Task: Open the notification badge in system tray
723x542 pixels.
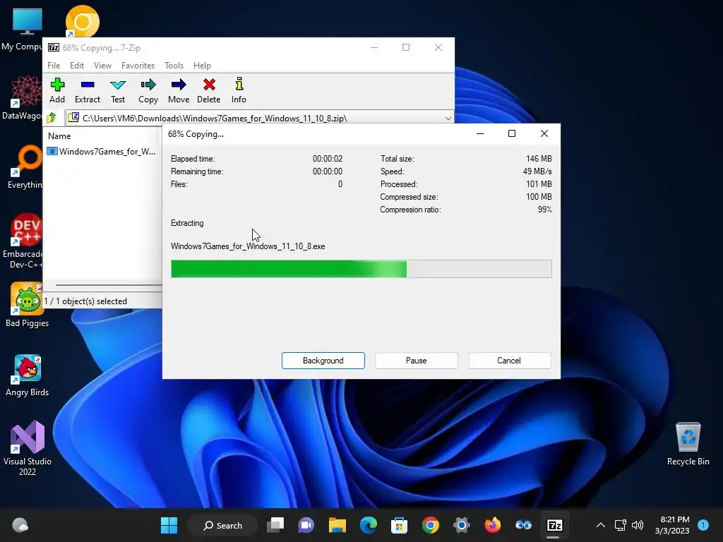Action: (x=703, y=525)
